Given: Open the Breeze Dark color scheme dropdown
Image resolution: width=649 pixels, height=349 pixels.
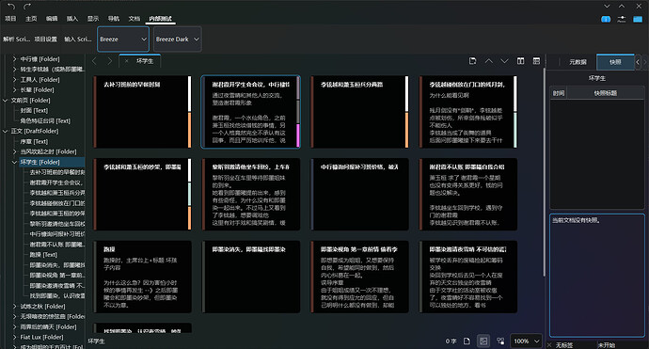Looking at the screenshot, I should pos(178,40).
